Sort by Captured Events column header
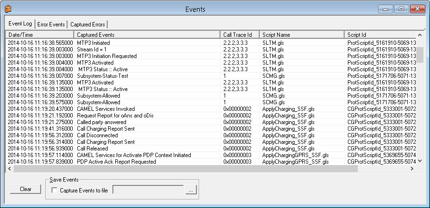Screen dimensions: 430x208 (147, 35)
